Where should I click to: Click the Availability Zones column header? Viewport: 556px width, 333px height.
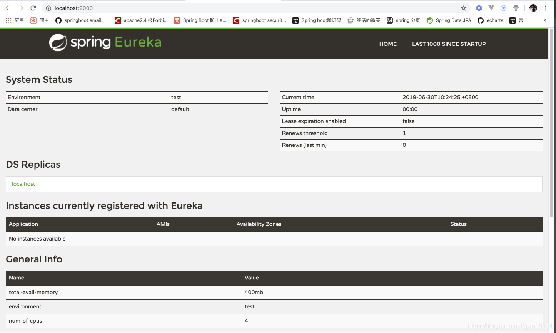pos(259,224)
